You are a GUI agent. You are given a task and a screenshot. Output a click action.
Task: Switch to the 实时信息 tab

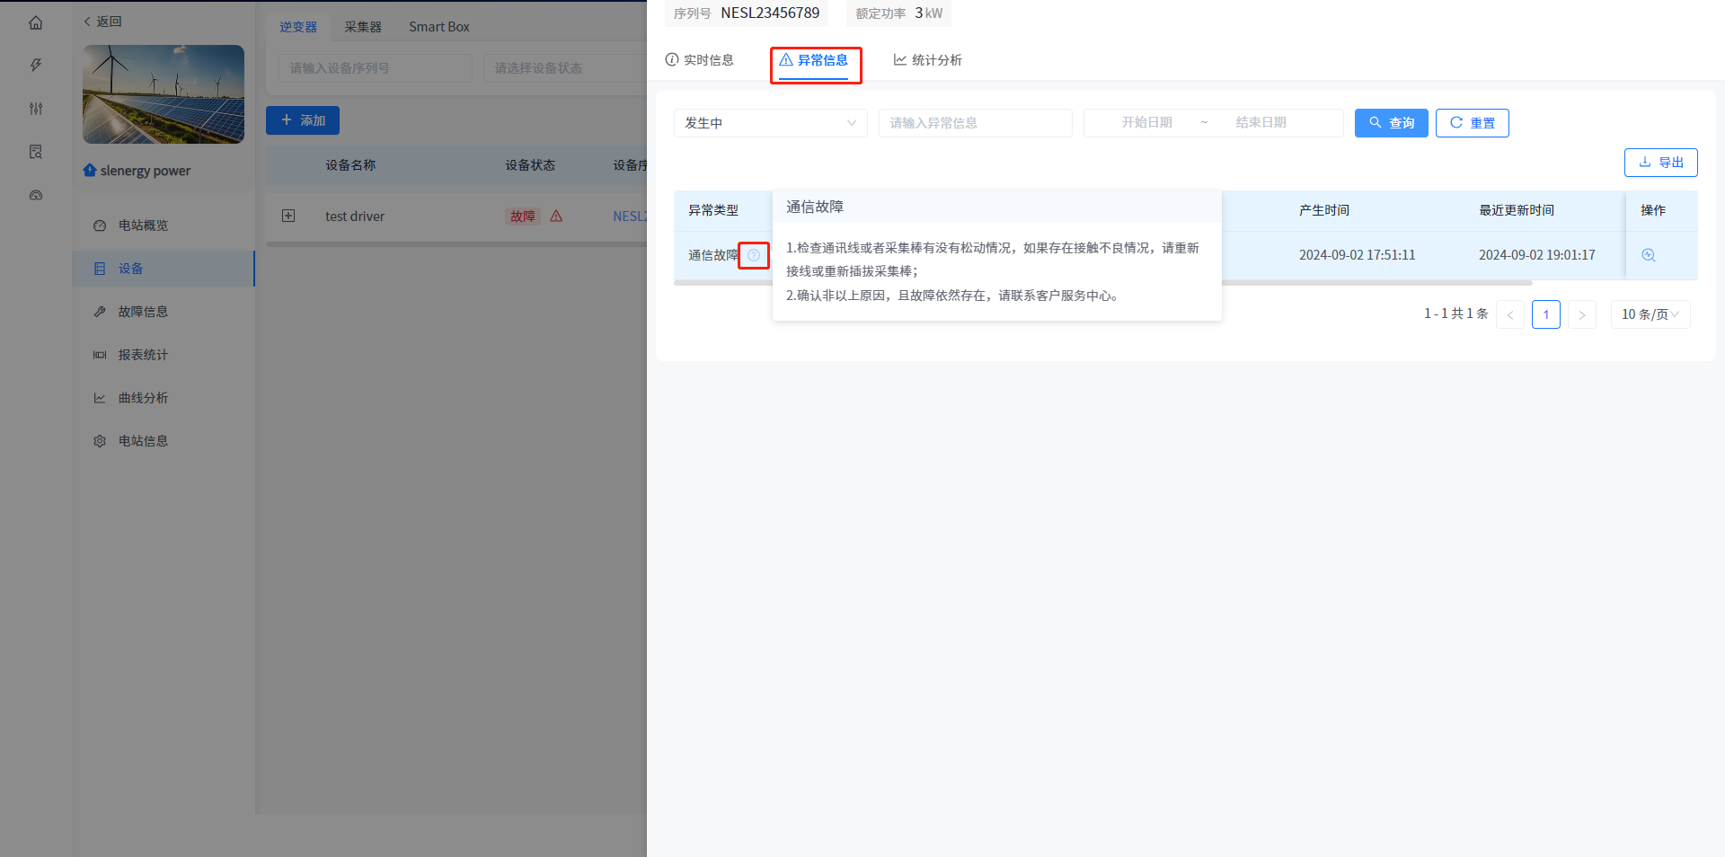pyautogui.click(x=700, y=60)
